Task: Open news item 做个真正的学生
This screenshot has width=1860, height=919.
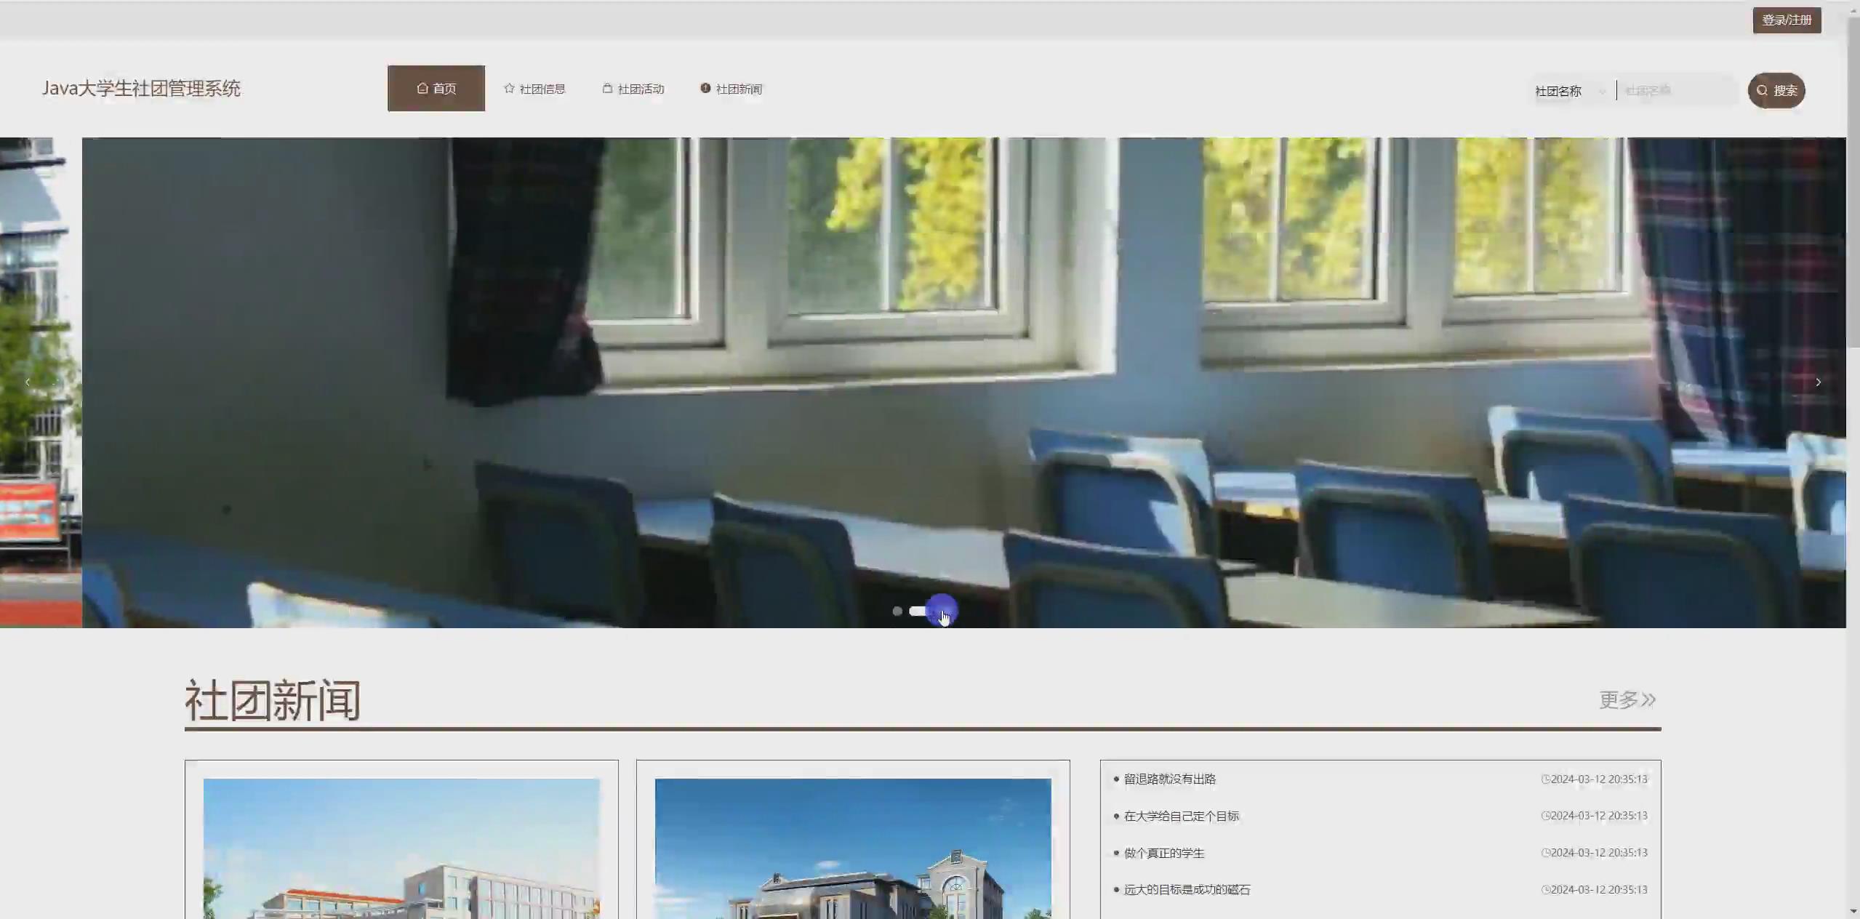Action: point(1163,854)
